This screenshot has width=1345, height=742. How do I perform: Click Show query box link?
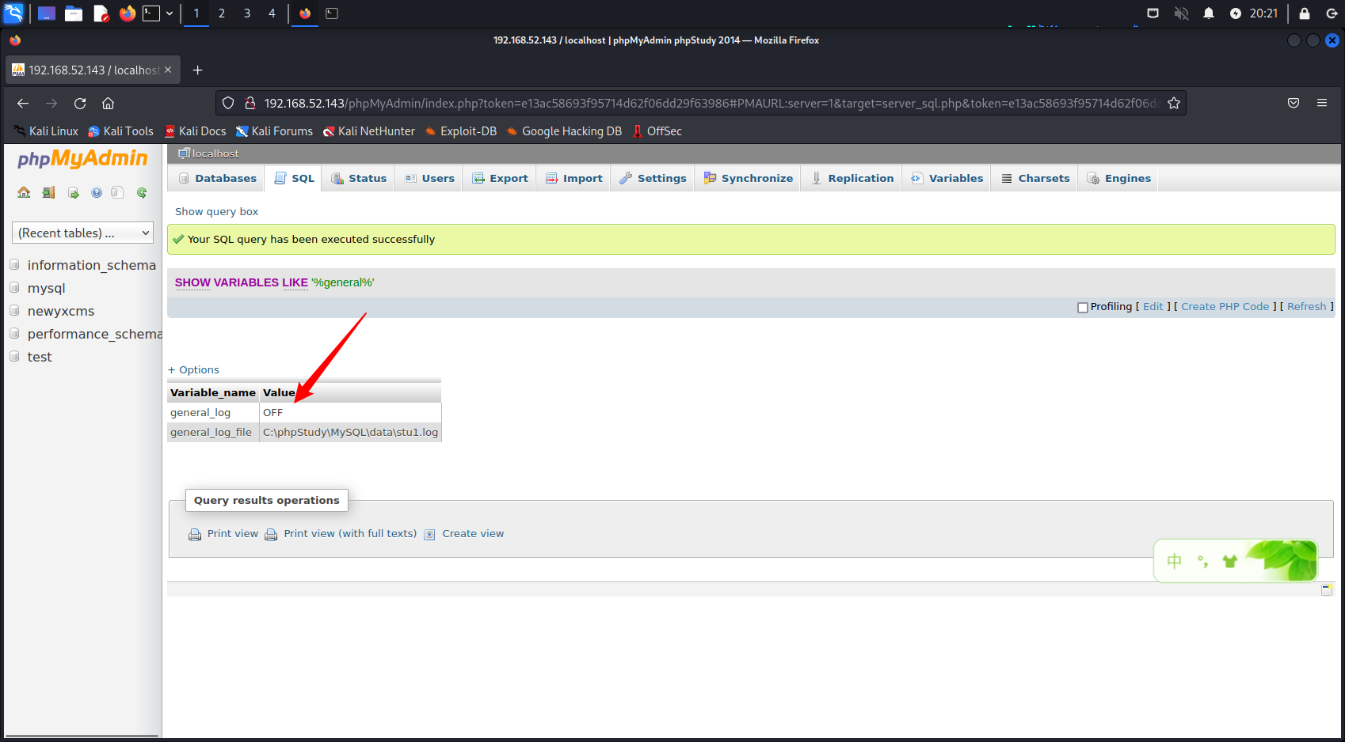216,211
